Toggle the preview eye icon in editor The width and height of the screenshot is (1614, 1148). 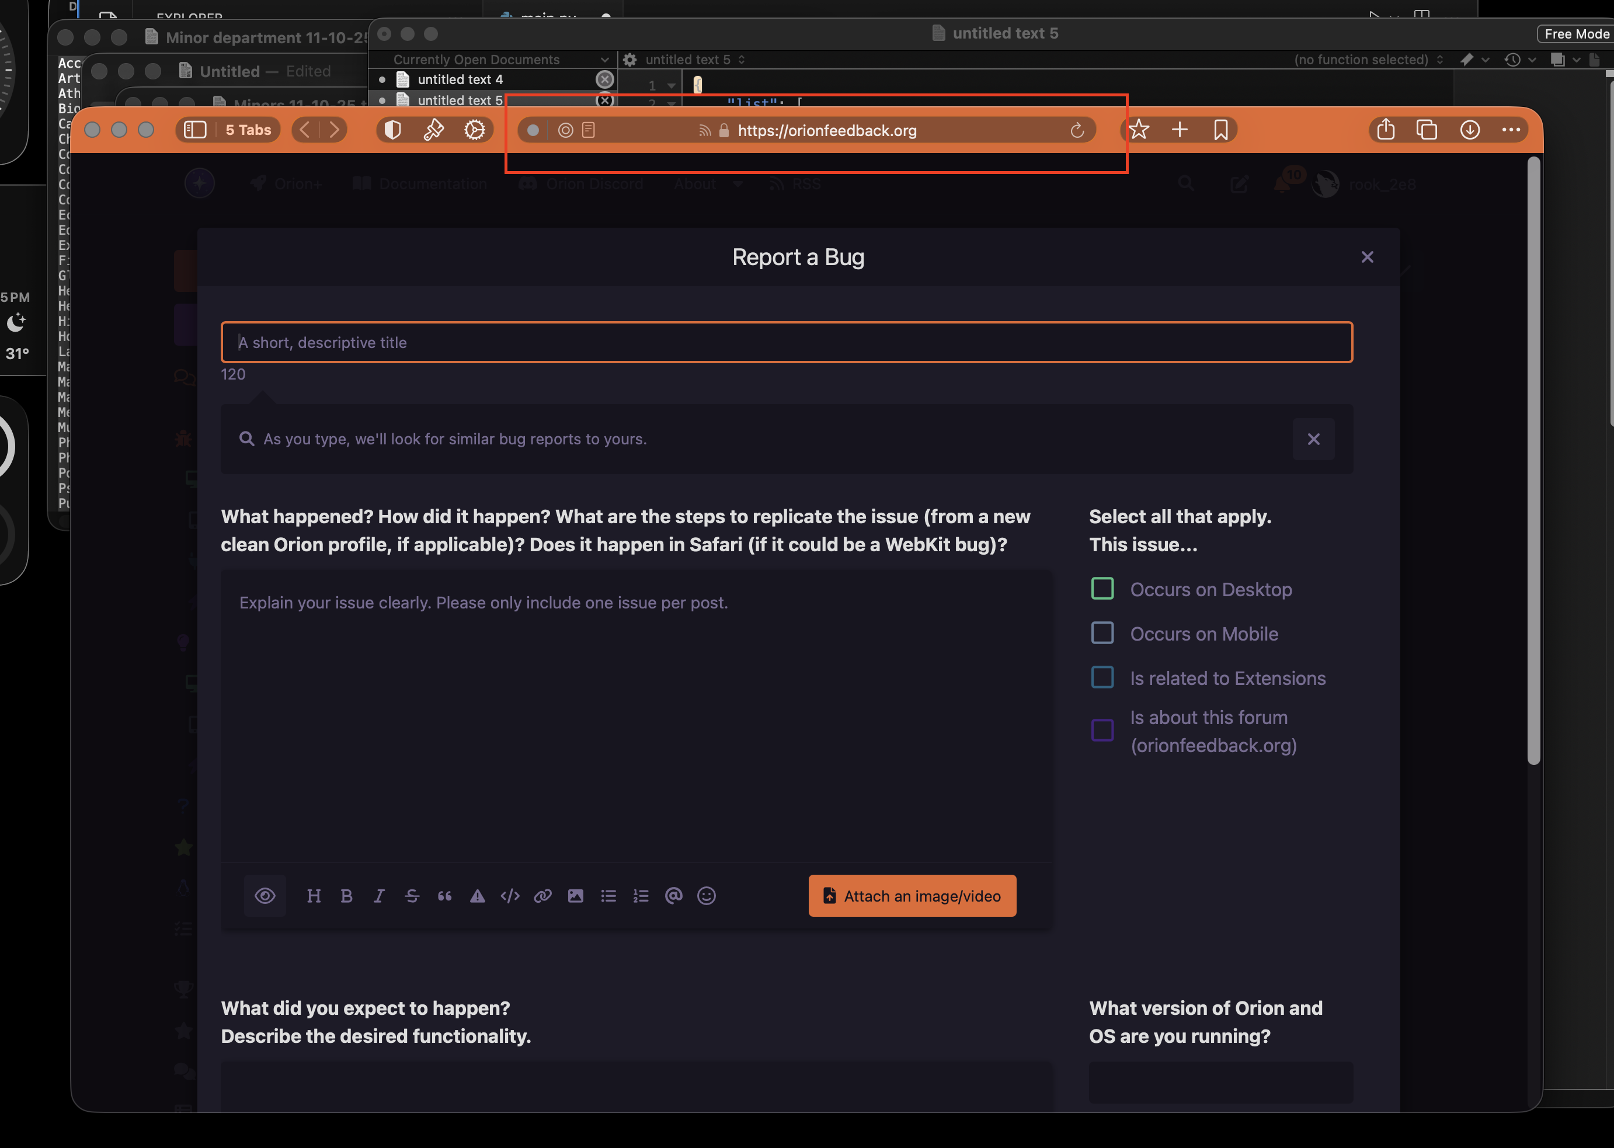point(265,896)
